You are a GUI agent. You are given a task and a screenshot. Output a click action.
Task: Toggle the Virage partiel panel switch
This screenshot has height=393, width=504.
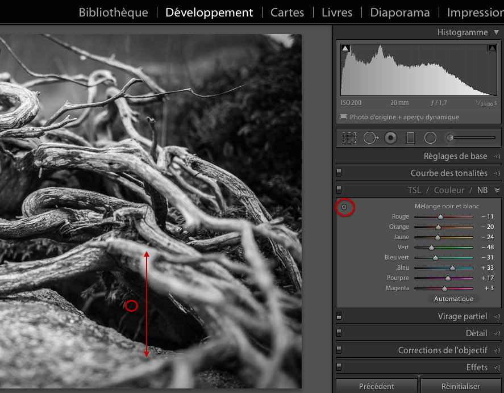pos(339,316)
